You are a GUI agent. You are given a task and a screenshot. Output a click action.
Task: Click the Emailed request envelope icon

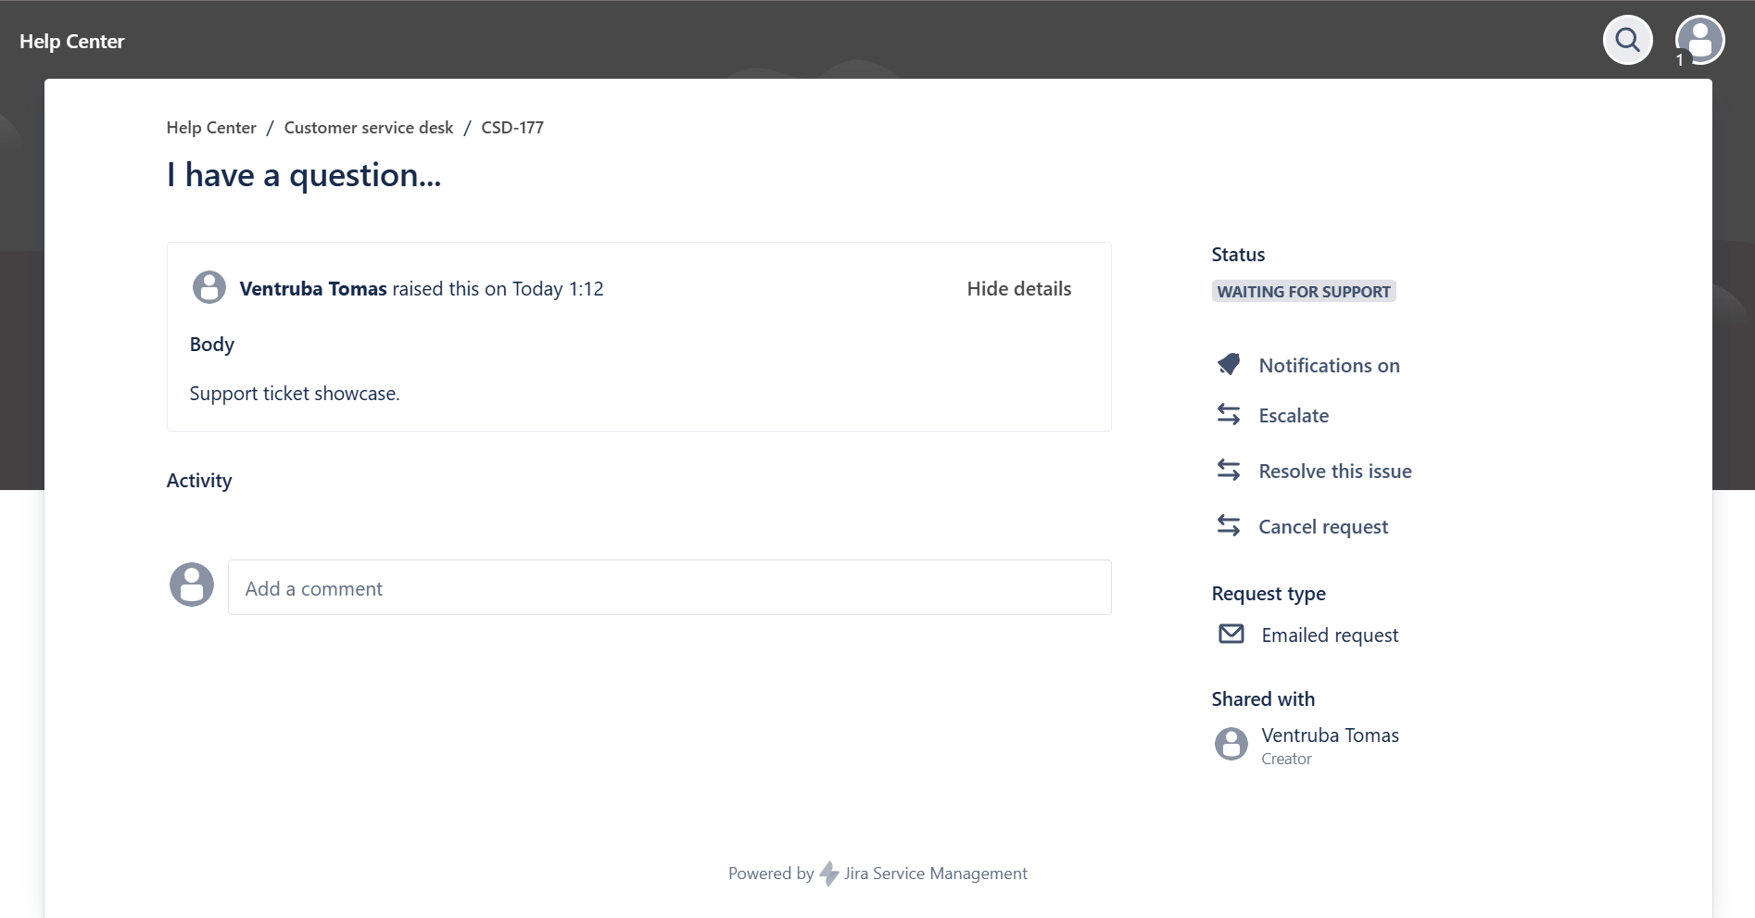point(1231,635)
